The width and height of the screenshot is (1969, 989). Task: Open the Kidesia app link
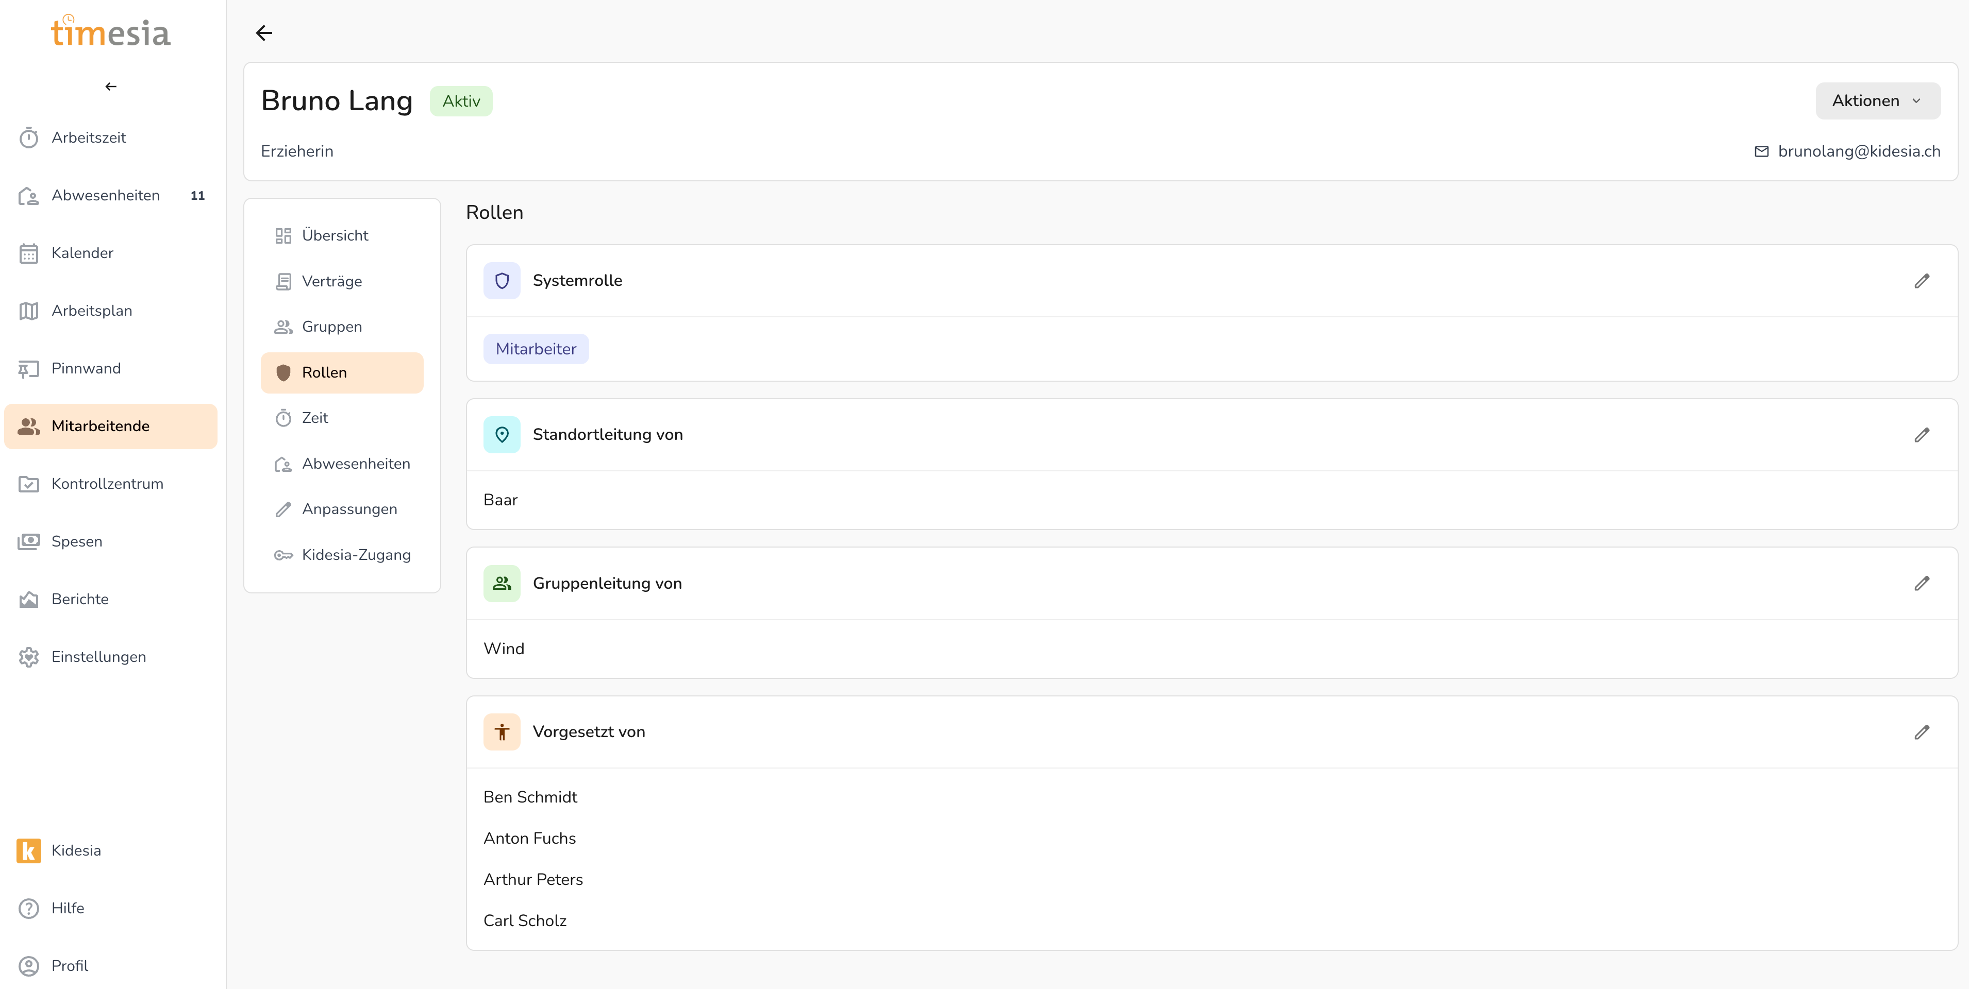(76, 850)
